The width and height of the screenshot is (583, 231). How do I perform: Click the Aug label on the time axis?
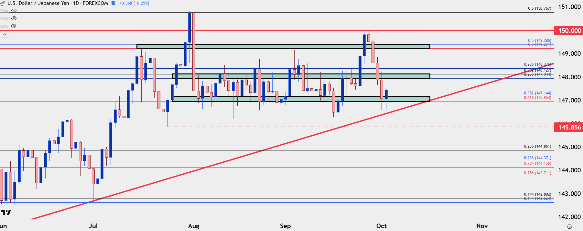(194, 226)
